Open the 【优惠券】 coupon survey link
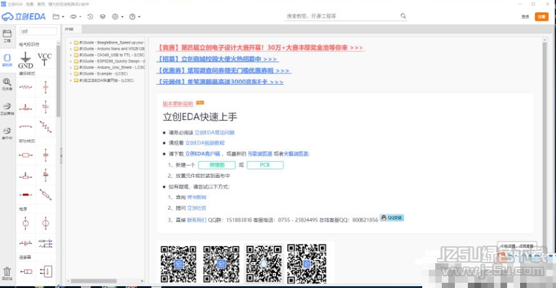 point(223,71)
